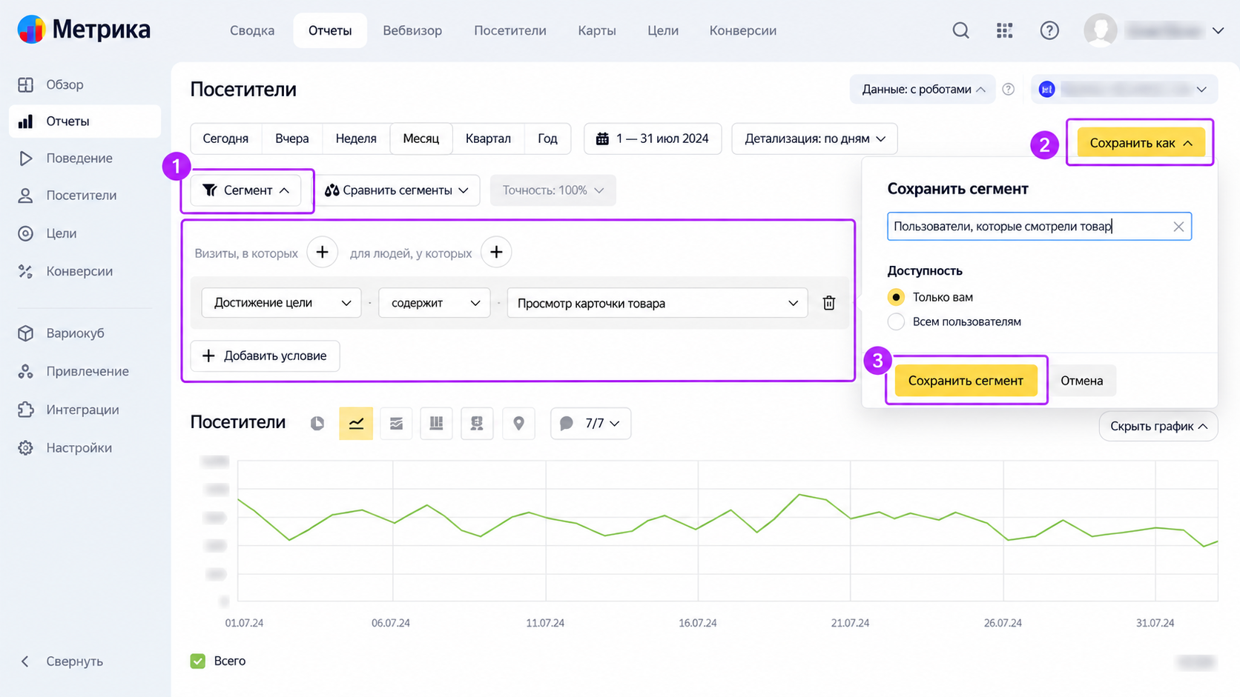
Task: Open the Детализация: по дням dropdown
Action: click(x=814, y=139)
